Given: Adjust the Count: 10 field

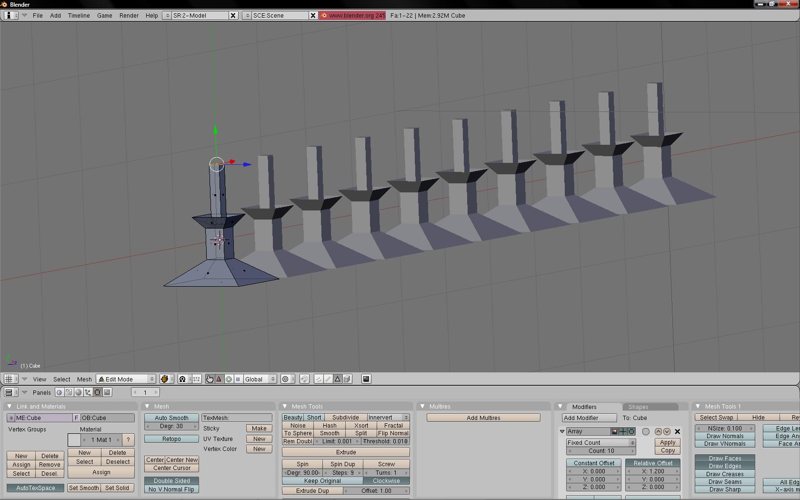Looking at the screenshot, I should [601, 451].
